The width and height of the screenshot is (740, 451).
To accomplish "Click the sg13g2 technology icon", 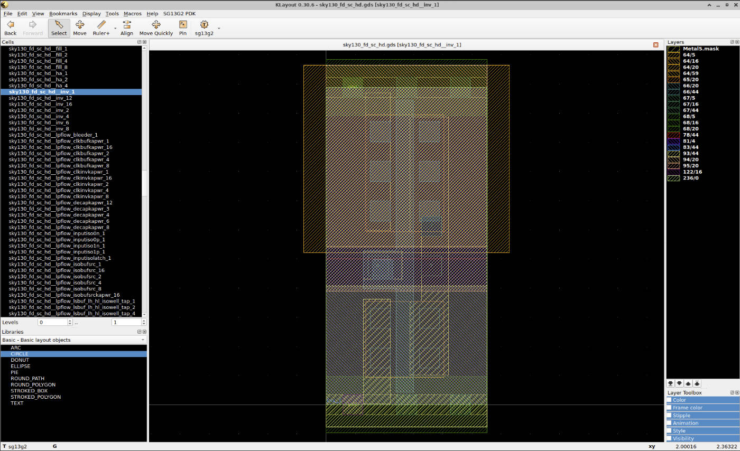I will click(x=204, y=25).
